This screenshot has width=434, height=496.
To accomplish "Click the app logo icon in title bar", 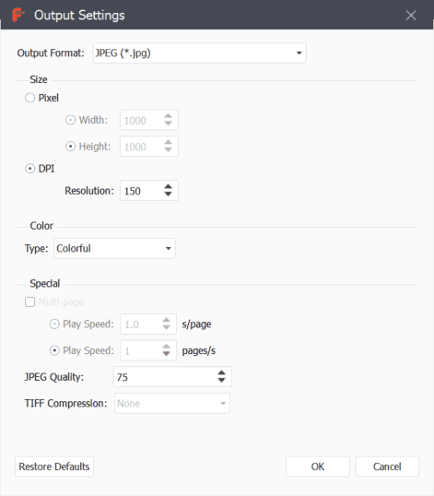I will click(18, 15).
